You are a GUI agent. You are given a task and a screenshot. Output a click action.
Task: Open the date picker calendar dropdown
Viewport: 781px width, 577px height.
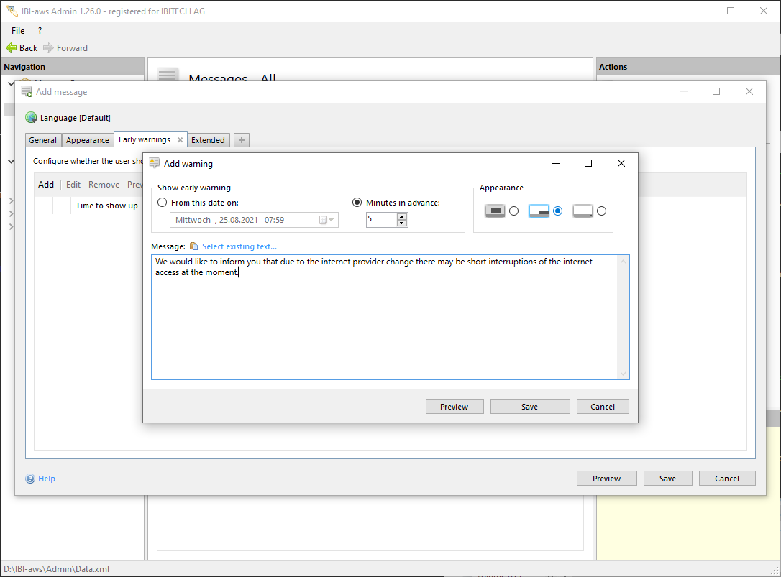click(x=326, y=220)
